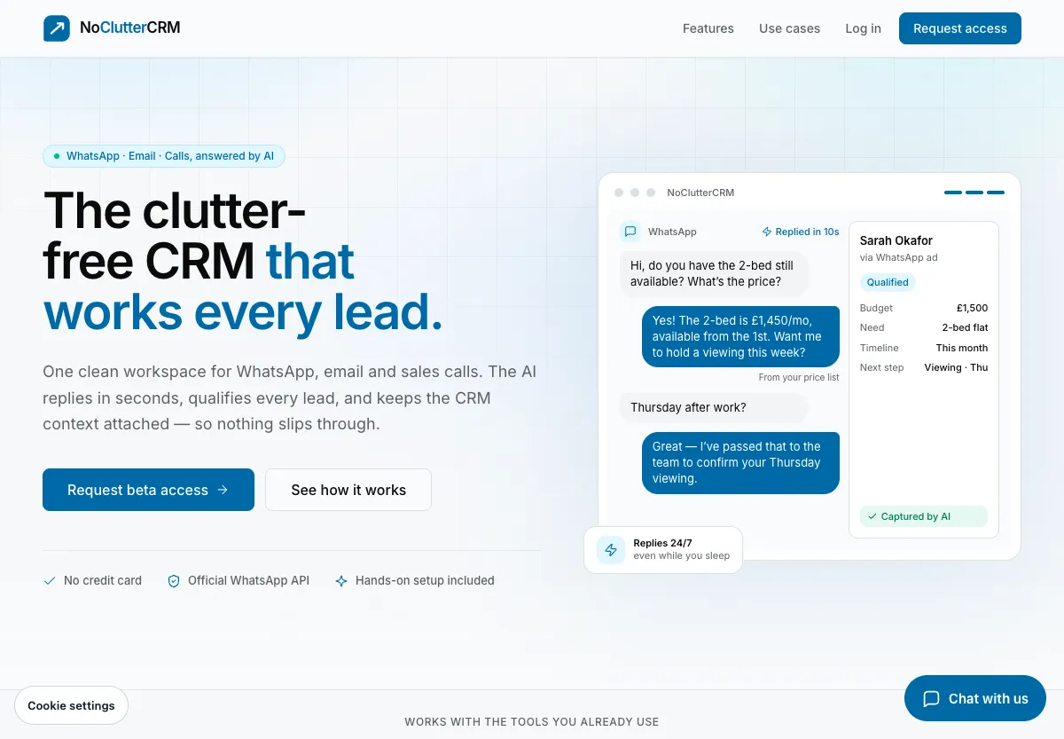The image size is (1064, 739).
Task: Click the "Hi, do you have the 2-bed" message
Action: tap(714, 273)
